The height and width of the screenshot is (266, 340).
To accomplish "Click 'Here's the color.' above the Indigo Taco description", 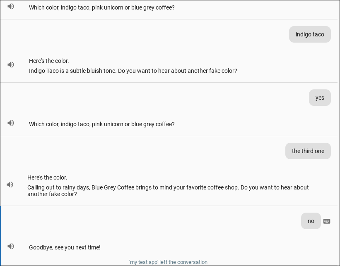I will (x=49, y=61).
